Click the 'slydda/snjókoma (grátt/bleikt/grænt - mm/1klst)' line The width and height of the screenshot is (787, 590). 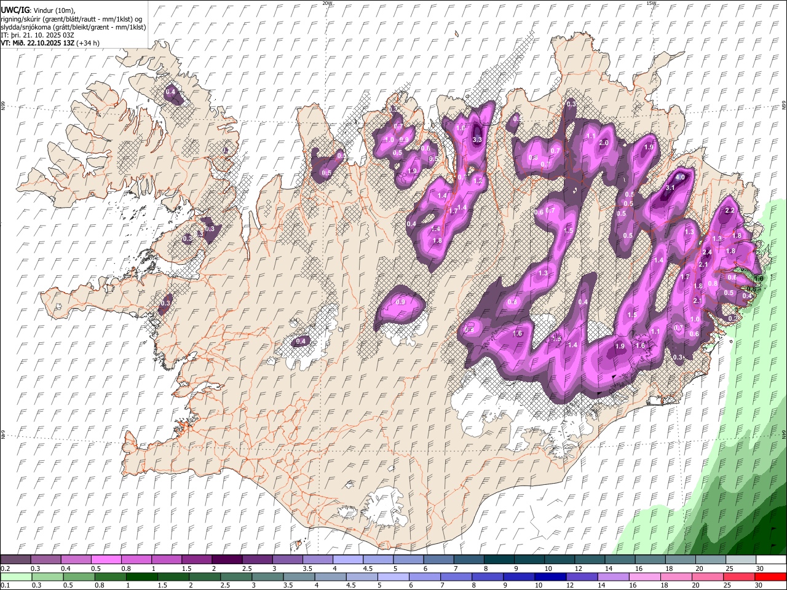pos(73,27)
